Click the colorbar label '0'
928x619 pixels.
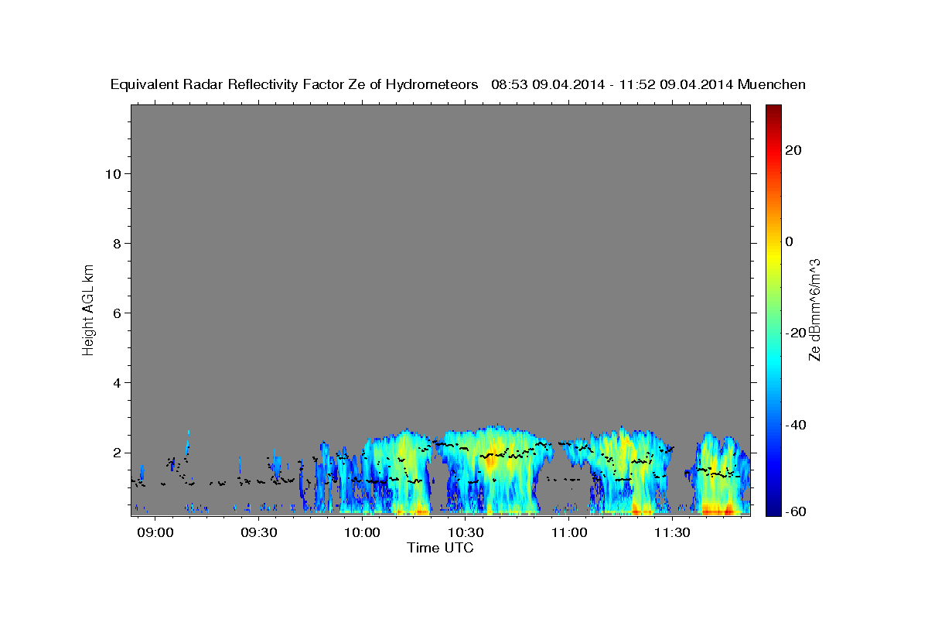click(790, 241)
